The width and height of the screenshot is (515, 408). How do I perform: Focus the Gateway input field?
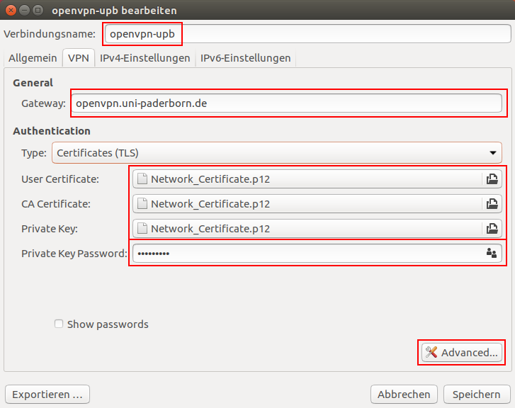[287, 103]
